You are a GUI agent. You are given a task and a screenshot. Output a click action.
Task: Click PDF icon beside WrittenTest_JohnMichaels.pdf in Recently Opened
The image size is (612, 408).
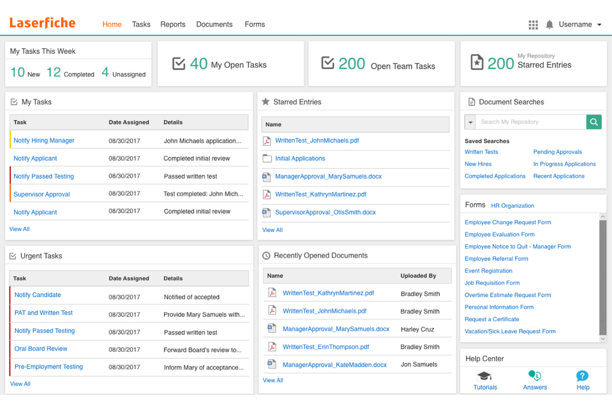coord(272,310)
